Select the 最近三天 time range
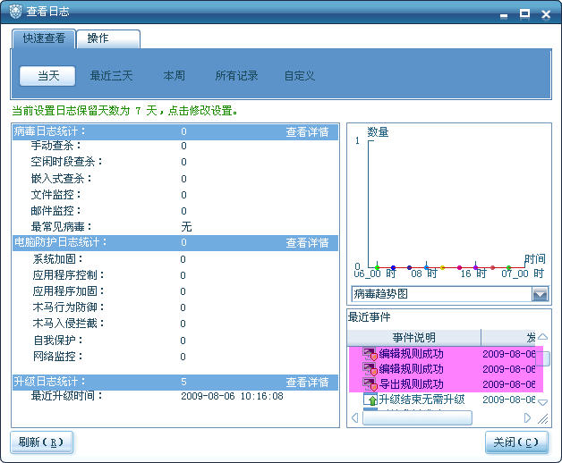The width and height of the screenshot is (562, 463). click(x=111, y=76)
